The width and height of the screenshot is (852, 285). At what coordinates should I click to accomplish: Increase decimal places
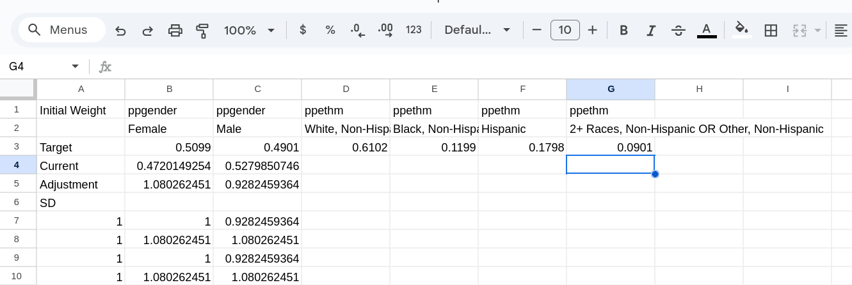click(385, 30)
